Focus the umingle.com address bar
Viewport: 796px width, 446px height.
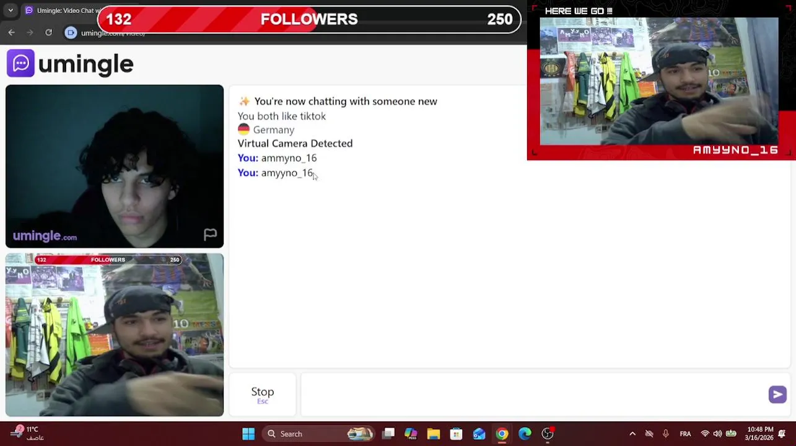pos(113,33)
